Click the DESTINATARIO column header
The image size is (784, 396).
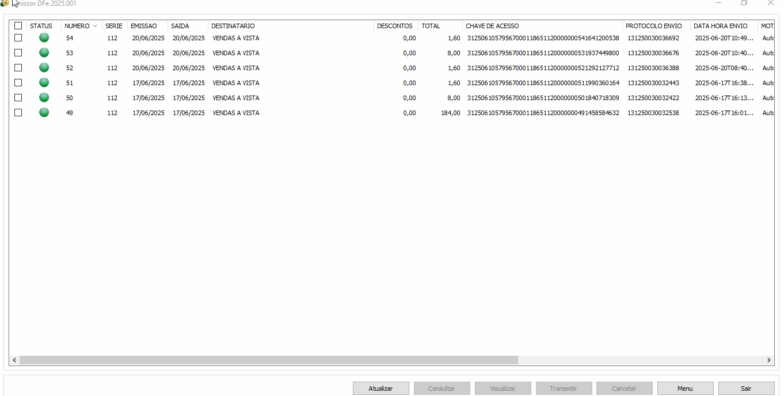tap(233, 26)
